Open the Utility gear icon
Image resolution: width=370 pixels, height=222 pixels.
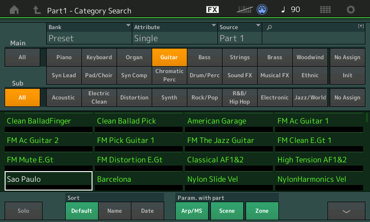coord(351,10)
